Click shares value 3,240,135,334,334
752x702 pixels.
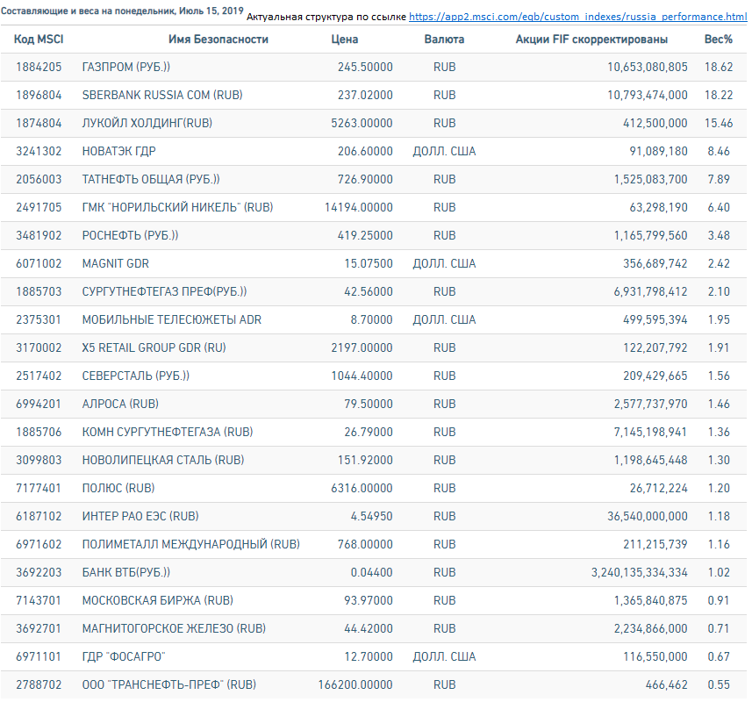pos(640,572)
